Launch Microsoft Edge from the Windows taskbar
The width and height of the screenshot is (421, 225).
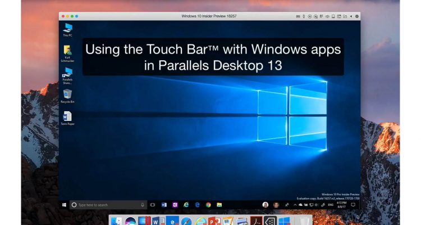(198, 205)
